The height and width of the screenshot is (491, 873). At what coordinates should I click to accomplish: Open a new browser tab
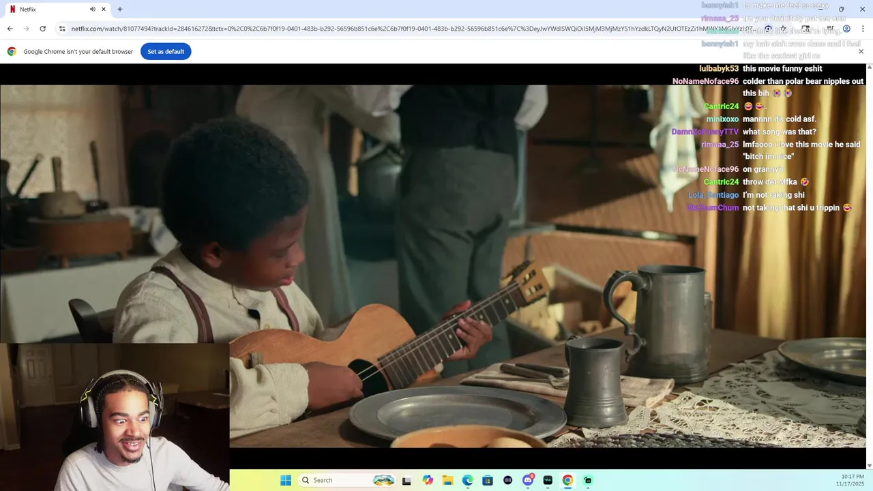click(120, 10)
